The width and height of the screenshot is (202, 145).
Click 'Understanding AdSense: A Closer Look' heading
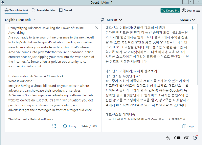(36, 76)
